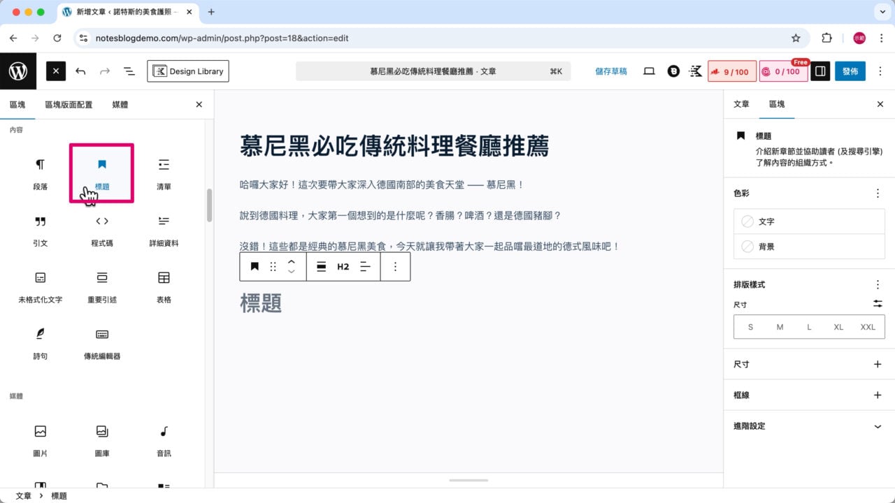The width and height of the screenshot is (895, 503).
Task: Expand the 尺寸 dimensions panel with plus
Action: click(878, 364)
